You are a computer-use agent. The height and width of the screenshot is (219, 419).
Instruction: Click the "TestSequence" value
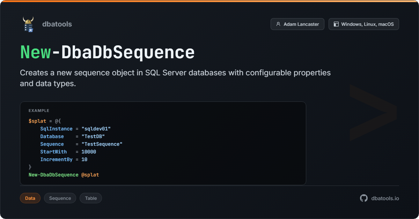pyautogui.click(x=102, y=144)
